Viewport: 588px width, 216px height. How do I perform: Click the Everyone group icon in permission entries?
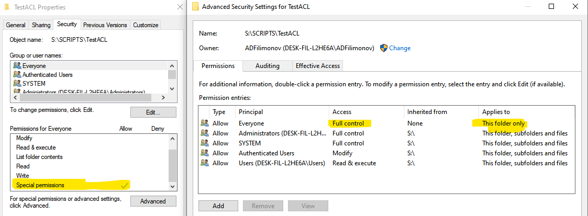point(204,123)
